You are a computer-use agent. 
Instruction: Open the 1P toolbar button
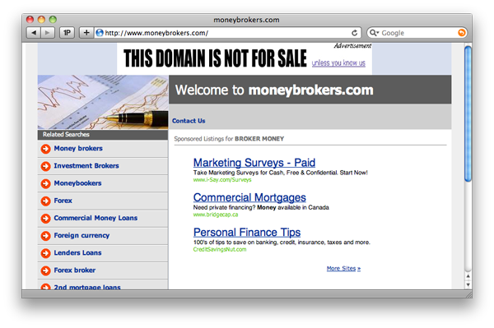tap(67, 33)
